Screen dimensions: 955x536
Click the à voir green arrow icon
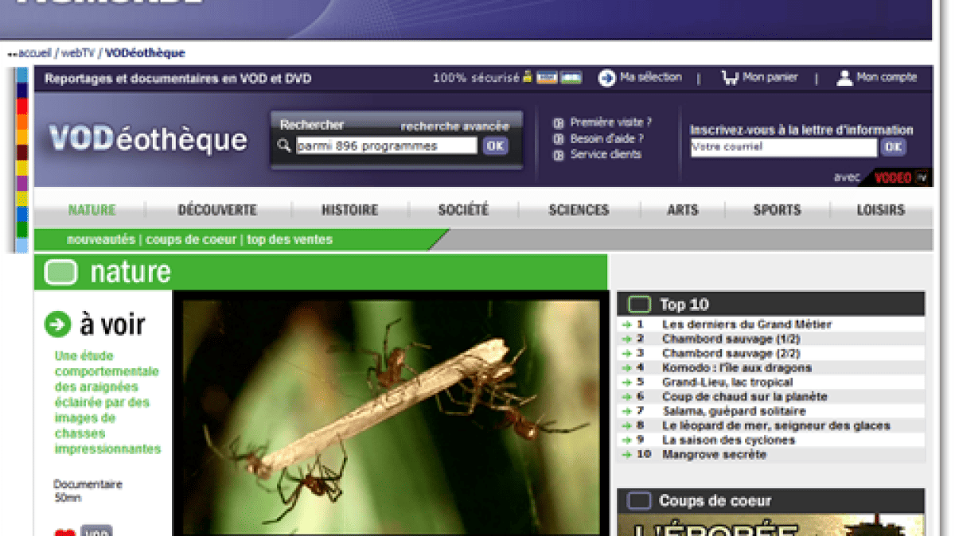point(58,324)
